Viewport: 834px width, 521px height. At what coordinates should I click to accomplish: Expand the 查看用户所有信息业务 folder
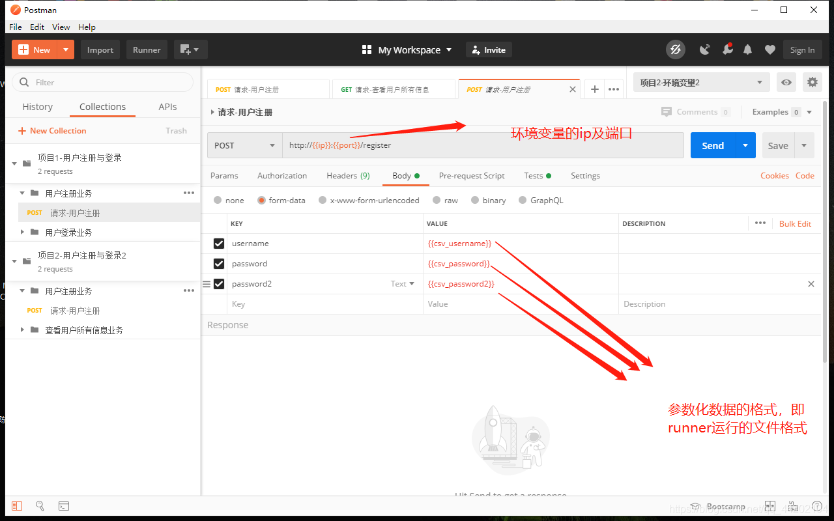22,330
